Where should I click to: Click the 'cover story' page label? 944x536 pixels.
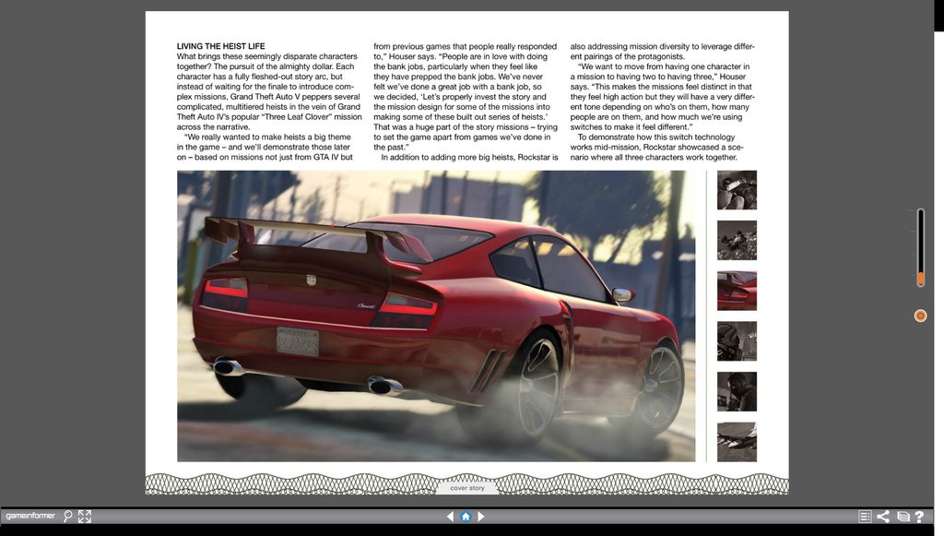pos(466,488)
